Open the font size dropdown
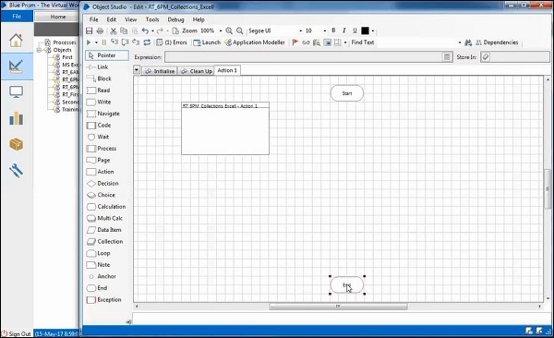554x338 pixels. [325, 30]
